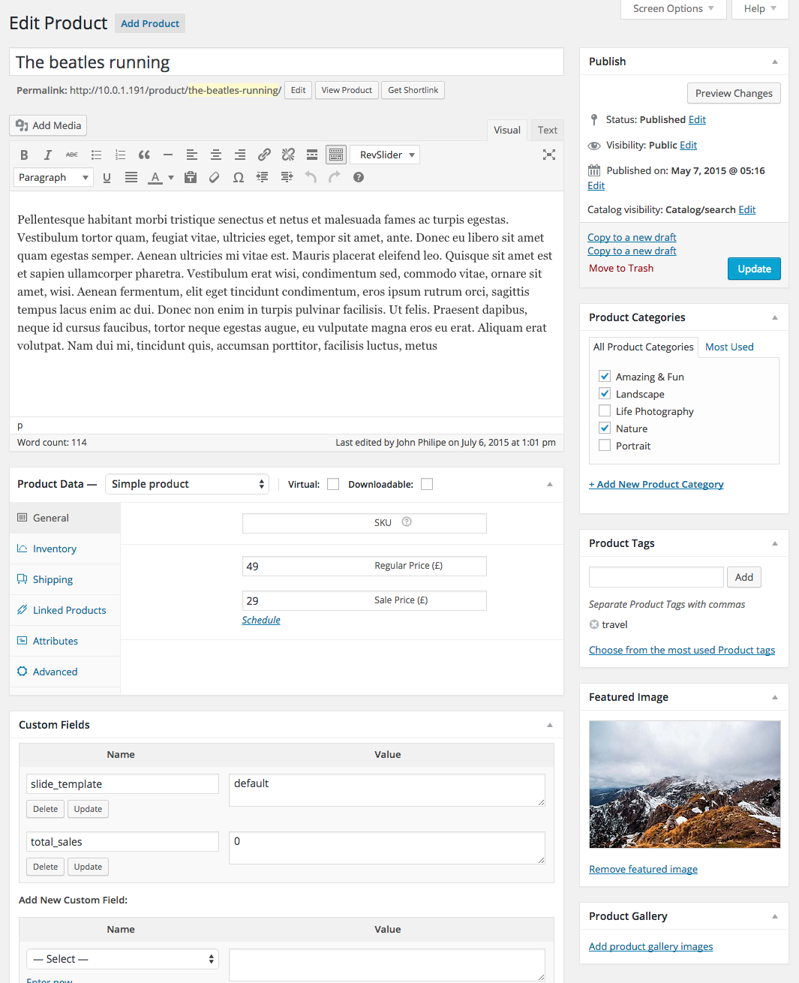The image size is (799, 983).
Task: Check the Life Photography category
Action: click(x=605, y=411)
